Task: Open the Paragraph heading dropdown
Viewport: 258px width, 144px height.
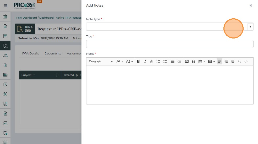Action: [x=101, y=61]
